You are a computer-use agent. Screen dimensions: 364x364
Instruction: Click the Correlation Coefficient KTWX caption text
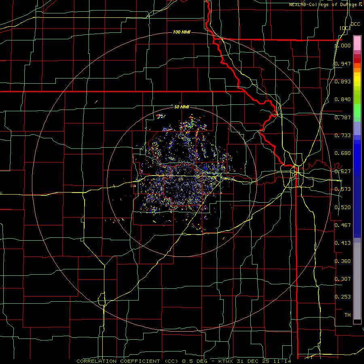184,361
